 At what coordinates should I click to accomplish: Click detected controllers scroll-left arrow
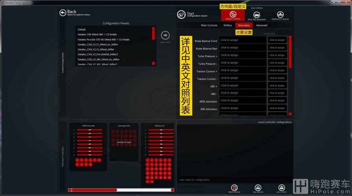pos(70,190)
